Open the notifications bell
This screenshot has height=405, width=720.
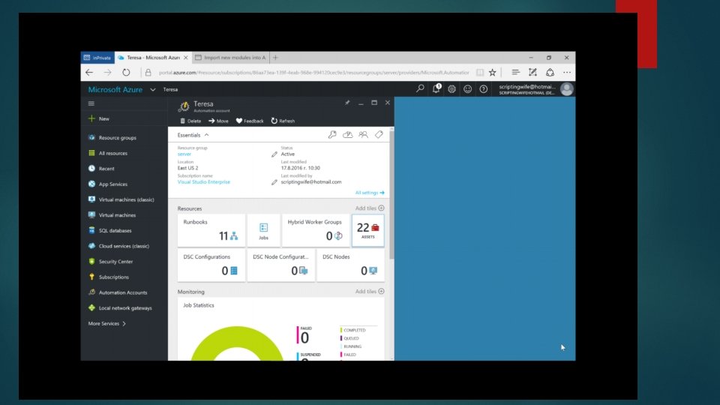[436, 88]
